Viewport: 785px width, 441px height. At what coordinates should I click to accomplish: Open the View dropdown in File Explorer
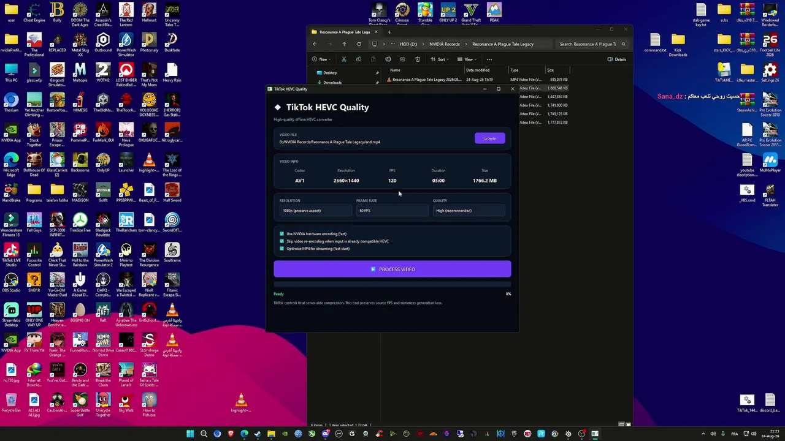[467, 59]
